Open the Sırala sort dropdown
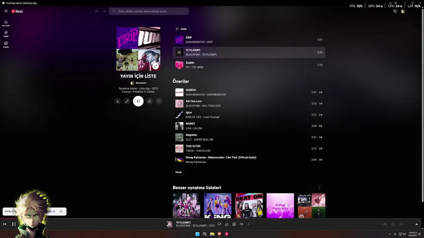The width and height of the screenshot is (424, 238). tap(181, 29)
